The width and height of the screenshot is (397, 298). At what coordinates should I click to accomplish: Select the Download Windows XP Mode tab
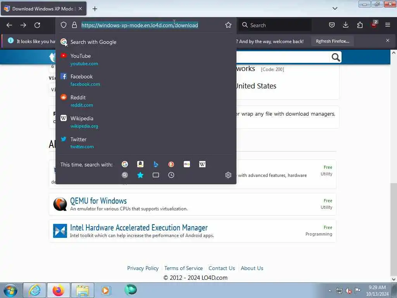pos(43,9)
